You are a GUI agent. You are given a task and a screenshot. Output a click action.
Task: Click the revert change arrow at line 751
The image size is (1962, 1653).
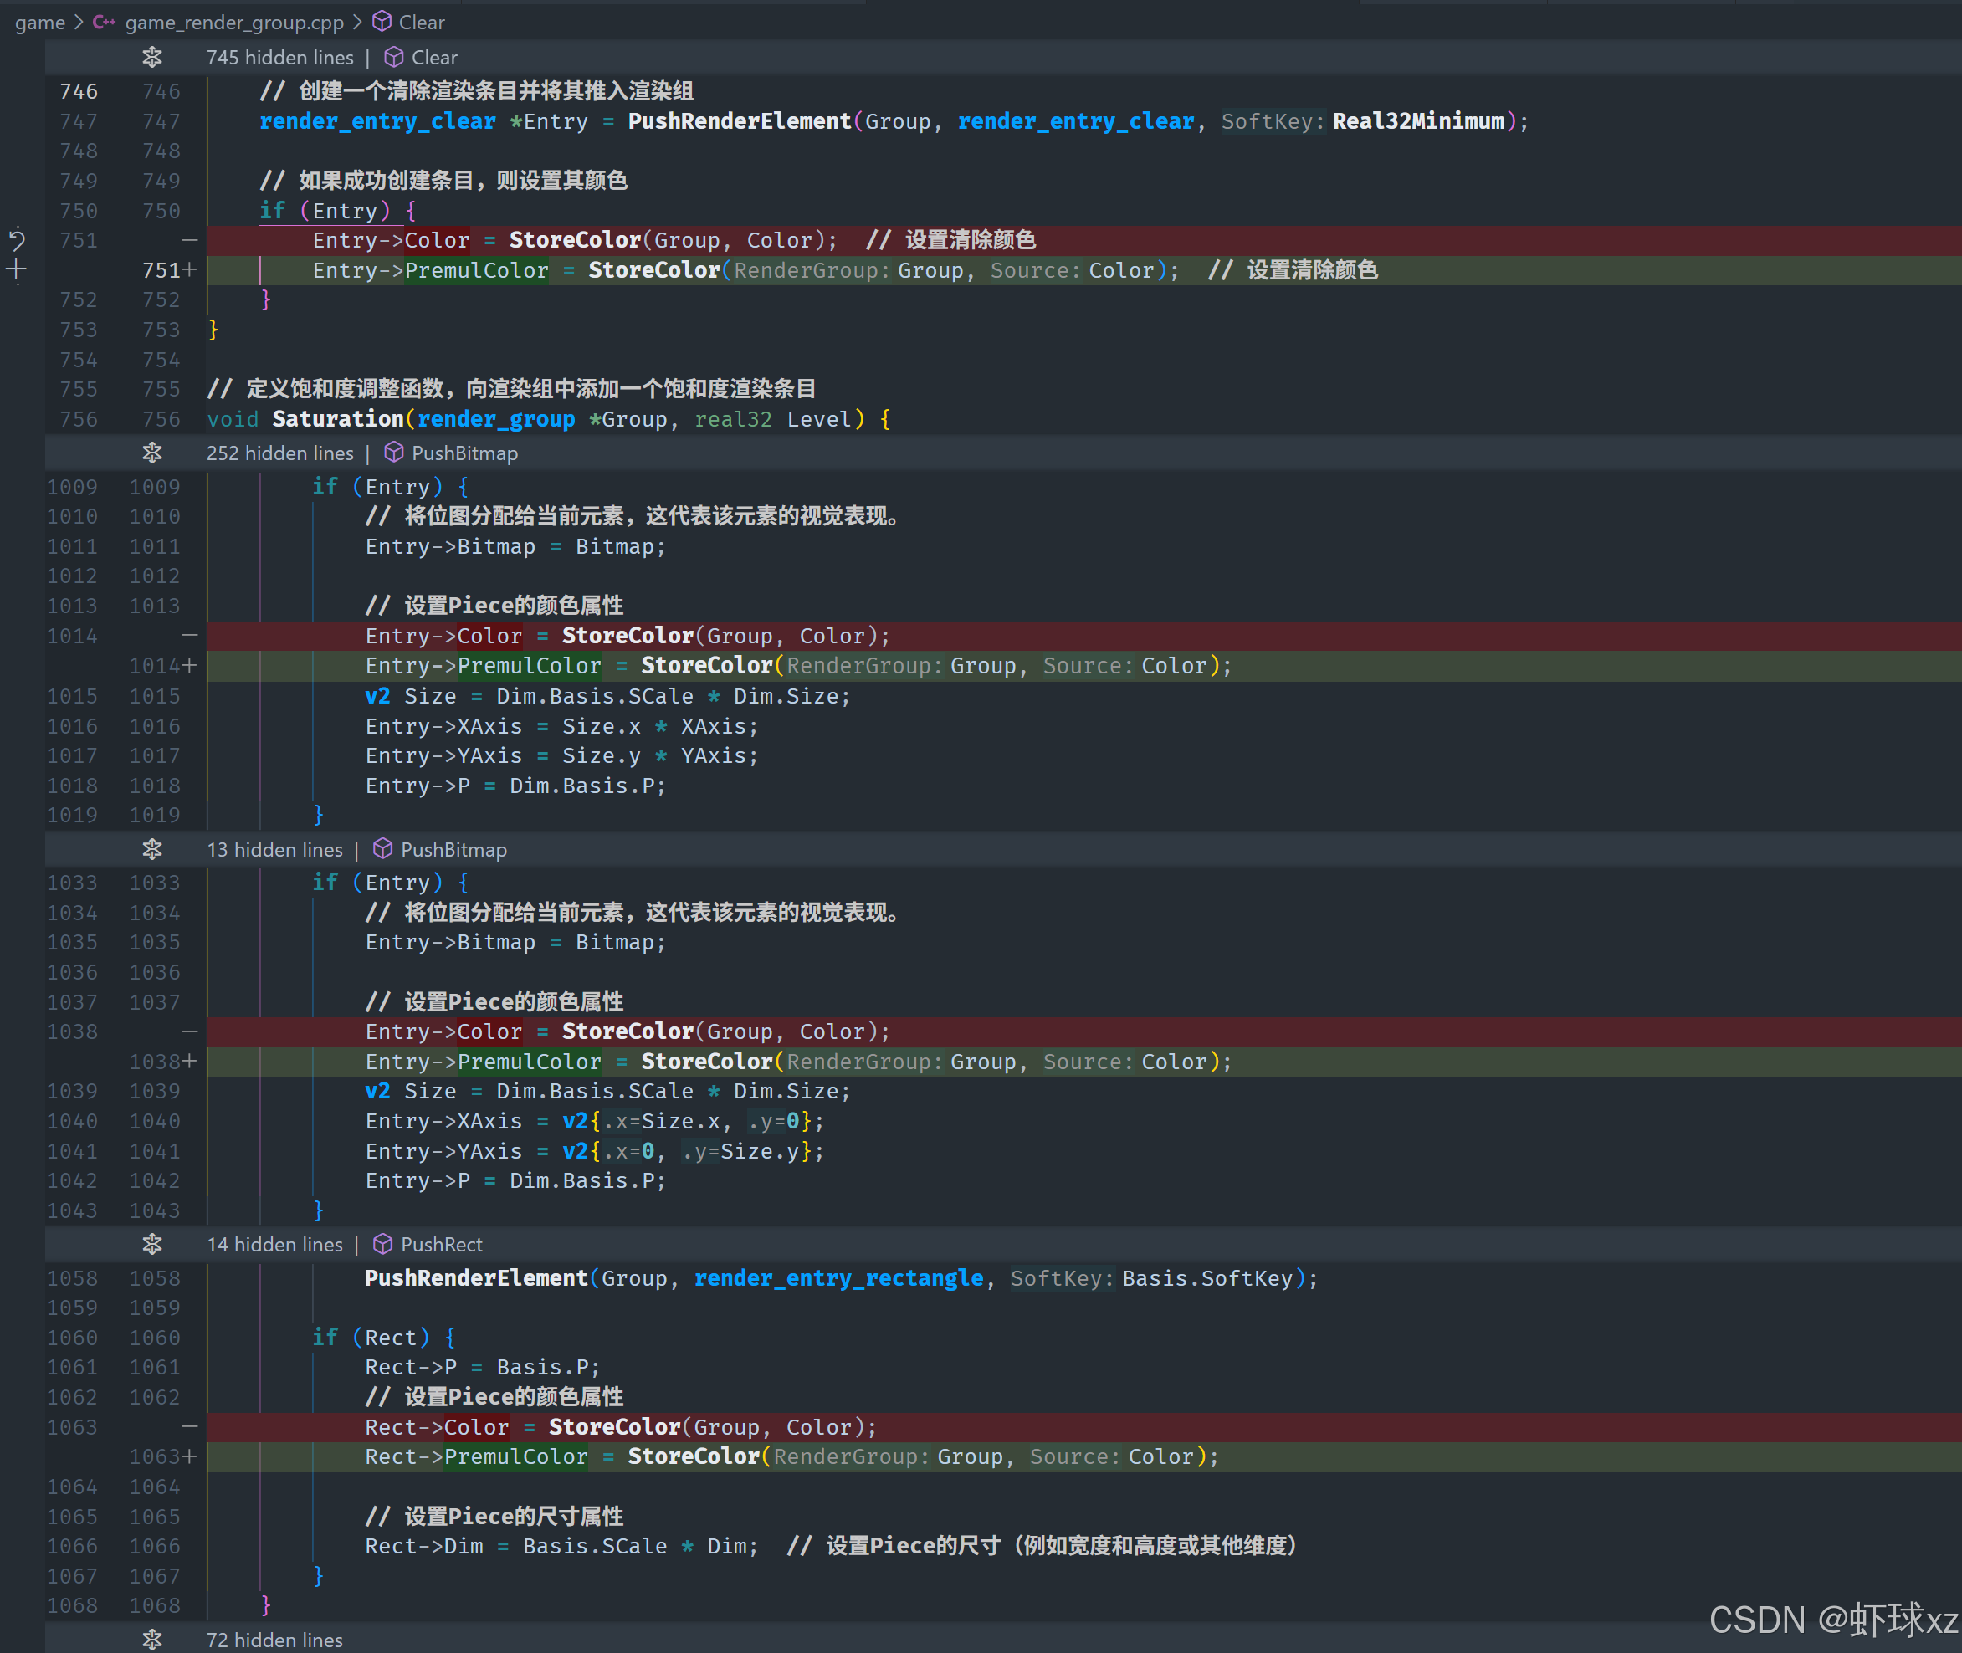coord(17,240)
